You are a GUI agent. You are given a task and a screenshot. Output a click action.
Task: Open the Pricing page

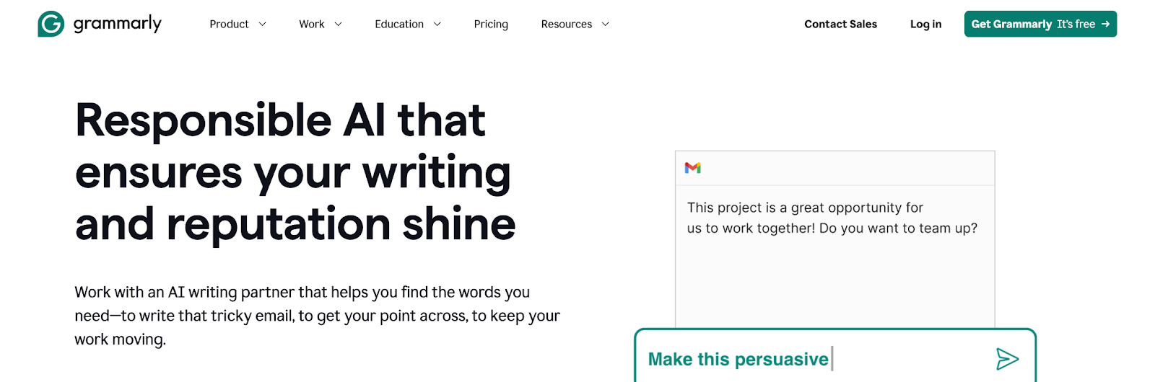(491, 25)
